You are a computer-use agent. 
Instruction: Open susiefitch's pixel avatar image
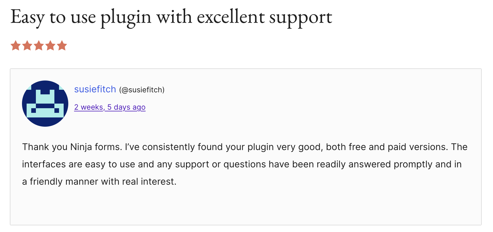(45, 103)
